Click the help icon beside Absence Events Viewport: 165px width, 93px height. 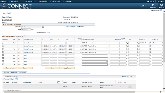click(16, 77)
